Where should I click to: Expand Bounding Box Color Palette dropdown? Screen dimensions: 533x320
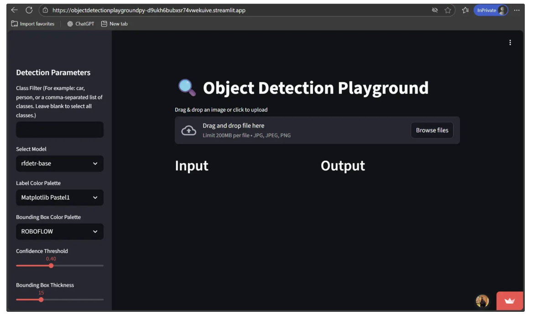tap(60, 232)
